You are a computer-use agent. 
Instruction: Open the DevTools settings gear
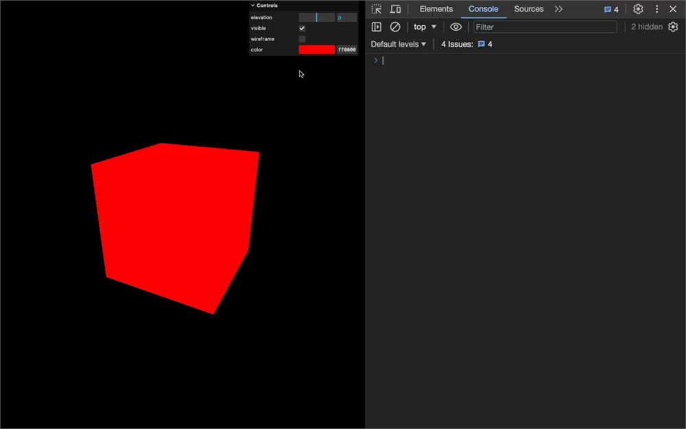638,9
